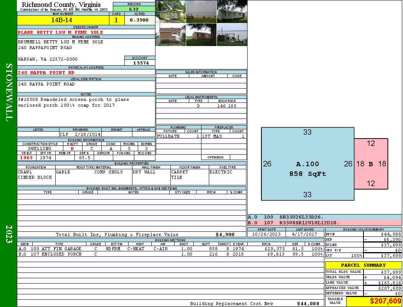Select the B.0 107 ENCLOSED PORCH row

[x=170, y=254]
